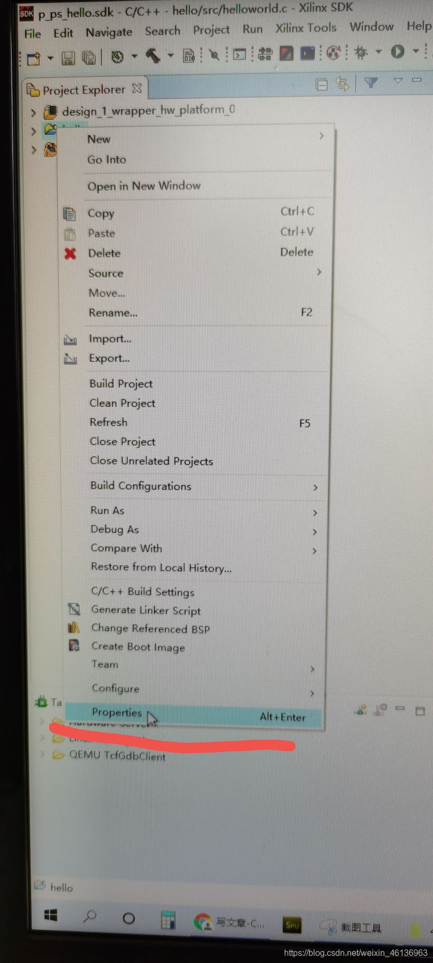Image resolution: width=433 pixels, height=963 pixels.
Task: Click the Save icon in toolbar
Action: coord(68,58)
